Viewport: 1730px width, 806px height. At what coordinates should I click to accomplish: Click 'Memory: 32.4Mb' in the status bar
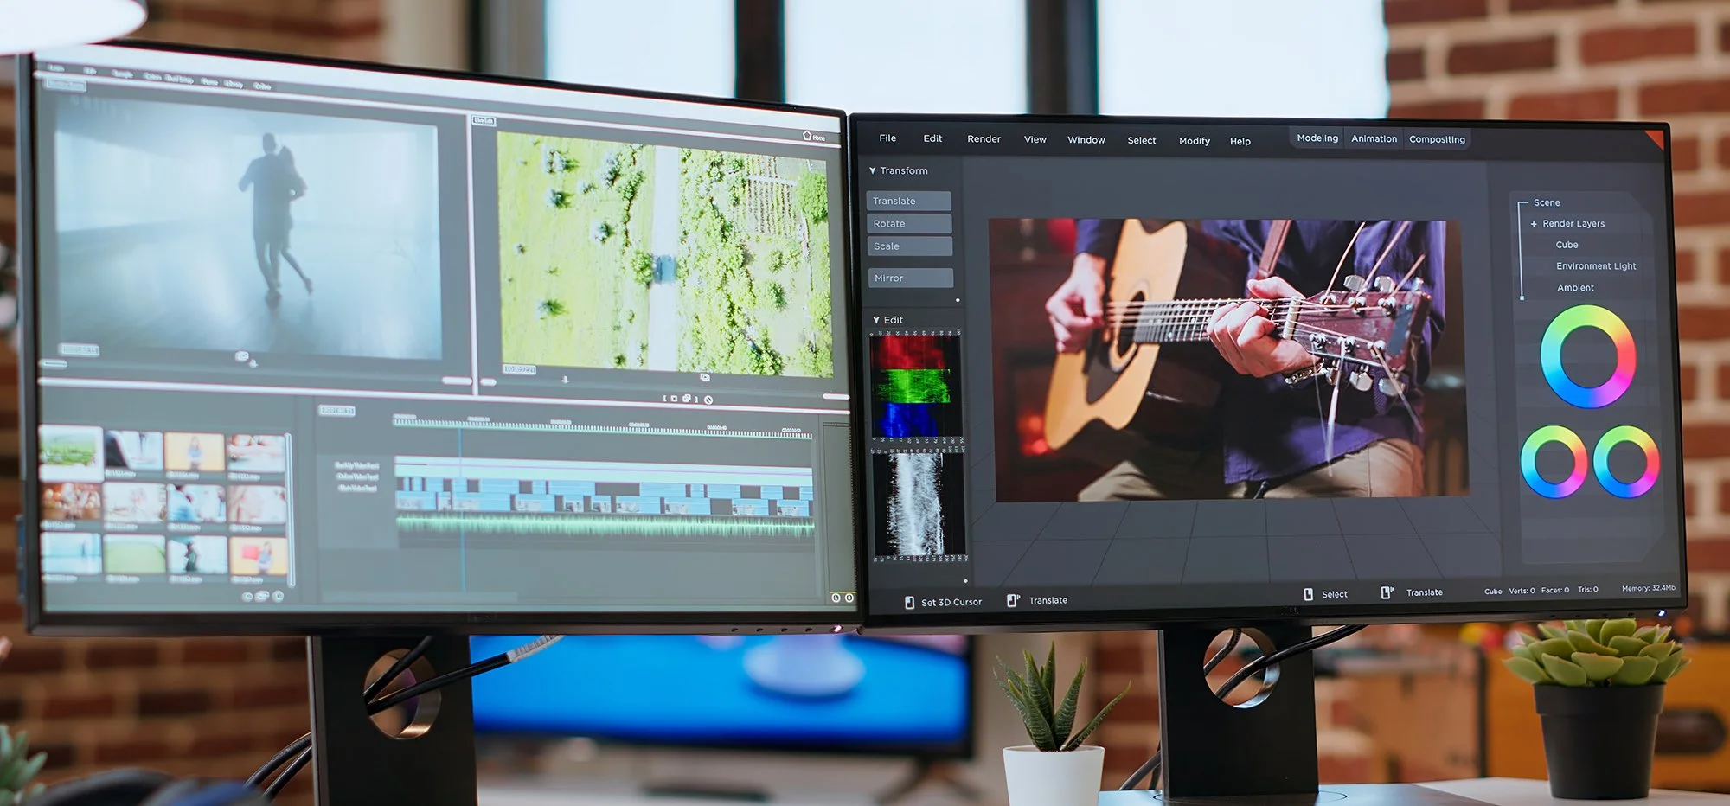(1648, 588)
